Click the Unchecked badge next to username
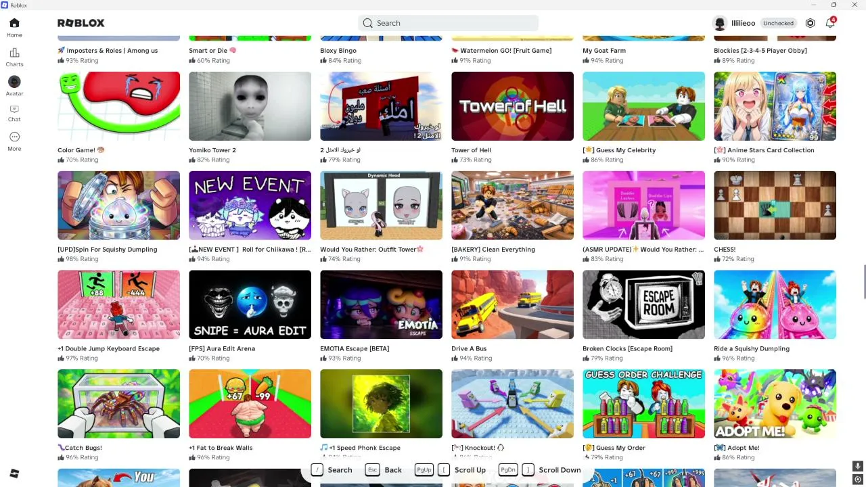Screen dimensions: 866x487 778,23
